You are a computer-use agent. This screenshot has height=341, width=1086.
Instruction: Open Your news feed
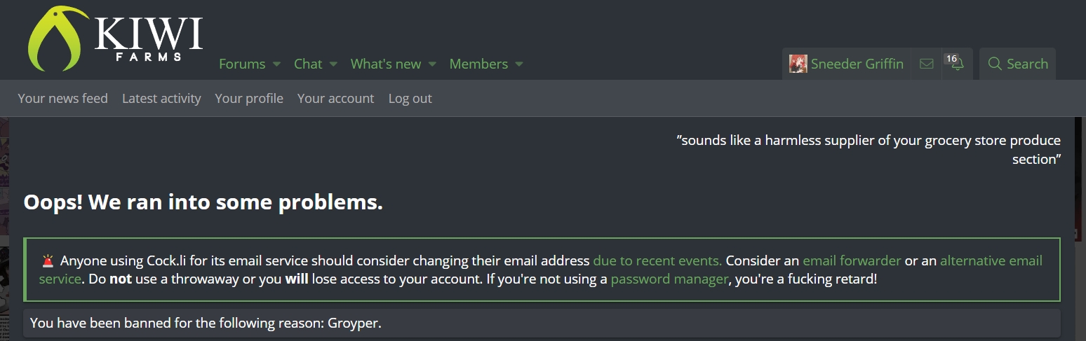pyautogui.click(x=62, y=99)
